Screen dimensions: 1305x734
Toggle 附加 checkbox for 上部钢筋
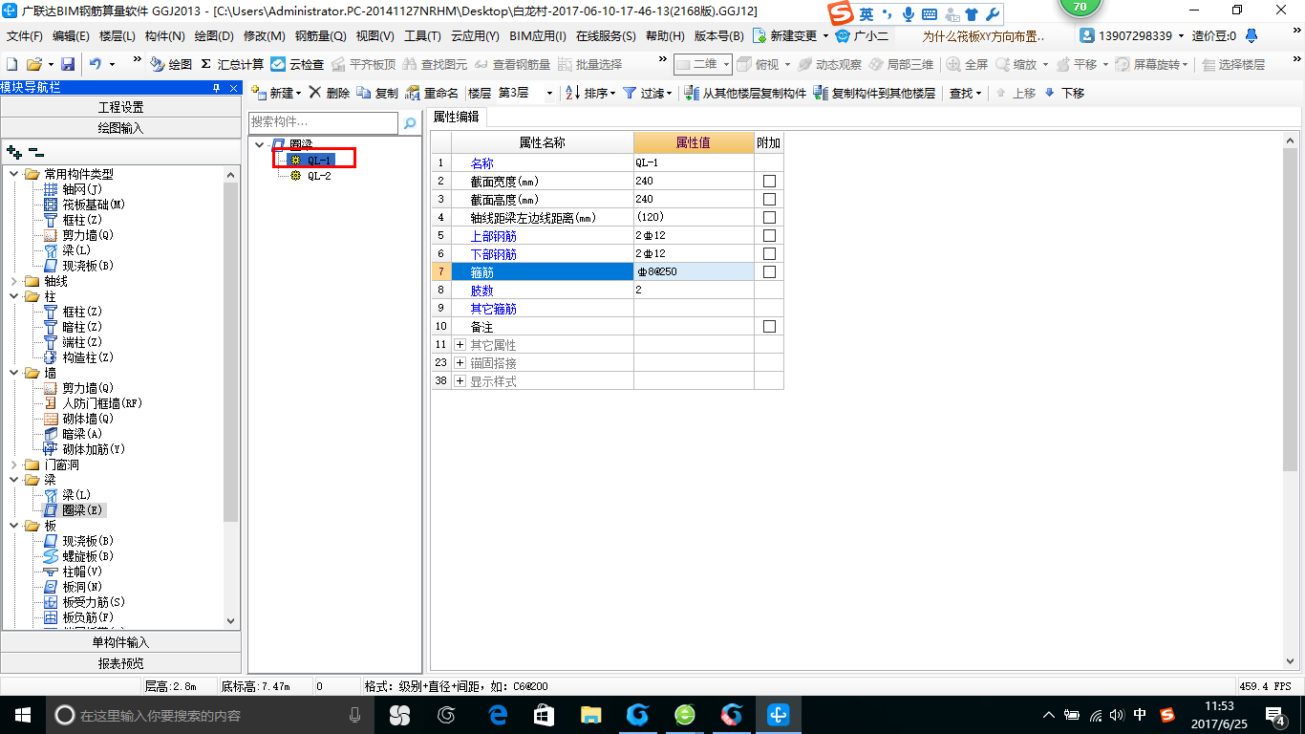tap(769, 235)
